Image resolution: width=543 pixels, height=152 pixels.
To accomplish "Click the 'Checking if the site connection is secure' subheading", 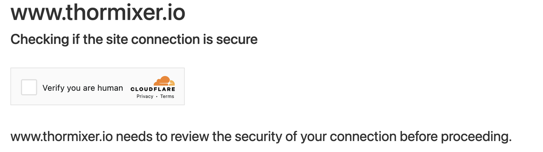I will 134,40.
